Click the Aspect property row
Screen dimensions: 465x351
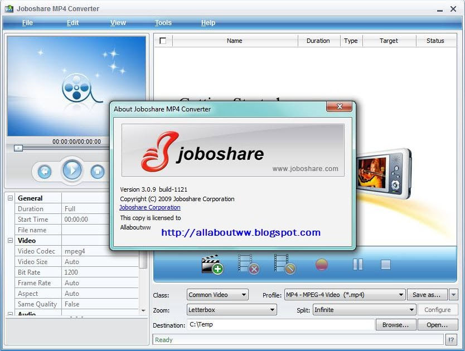pos(76,294)
